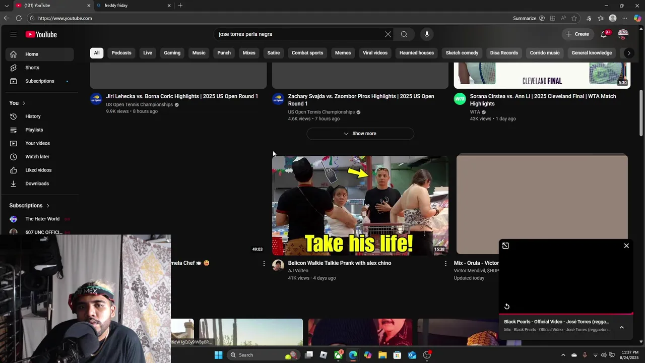Add this page to favorites star
645x363 pixels.
(574, 18)
